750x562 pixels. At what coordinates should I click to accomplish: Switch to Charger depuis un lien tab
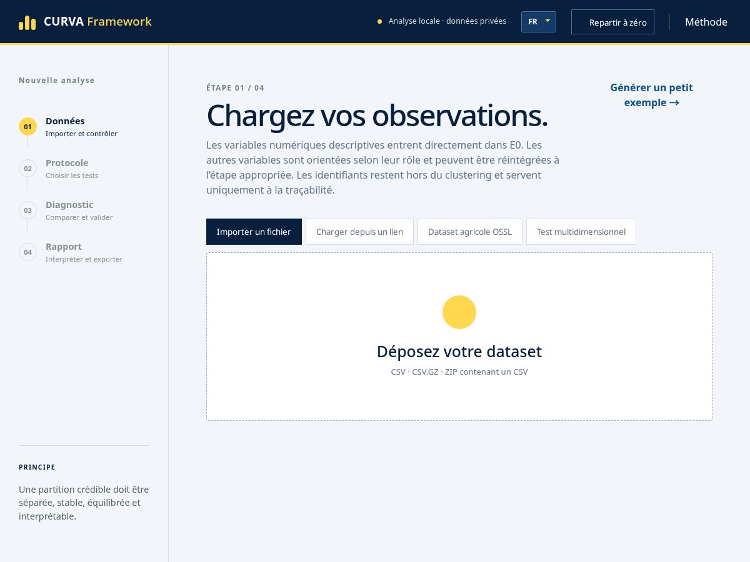(x=359, y=232)
